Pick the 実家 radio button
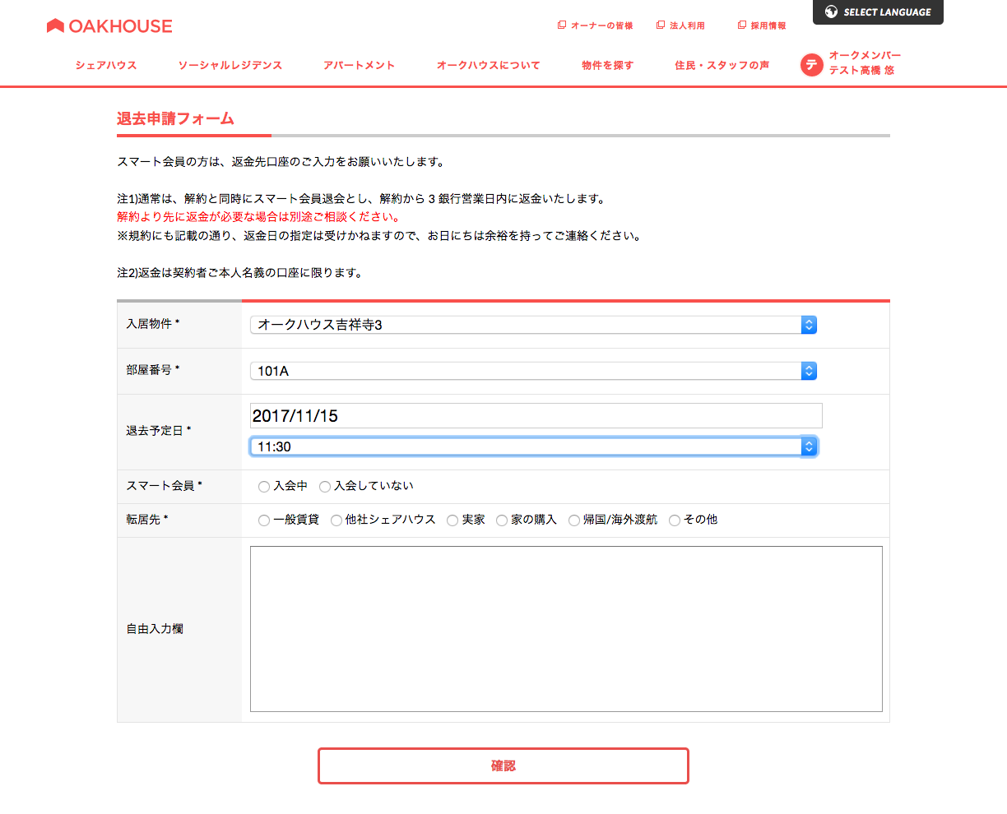 pyautogui.click(x=452, y=520)
